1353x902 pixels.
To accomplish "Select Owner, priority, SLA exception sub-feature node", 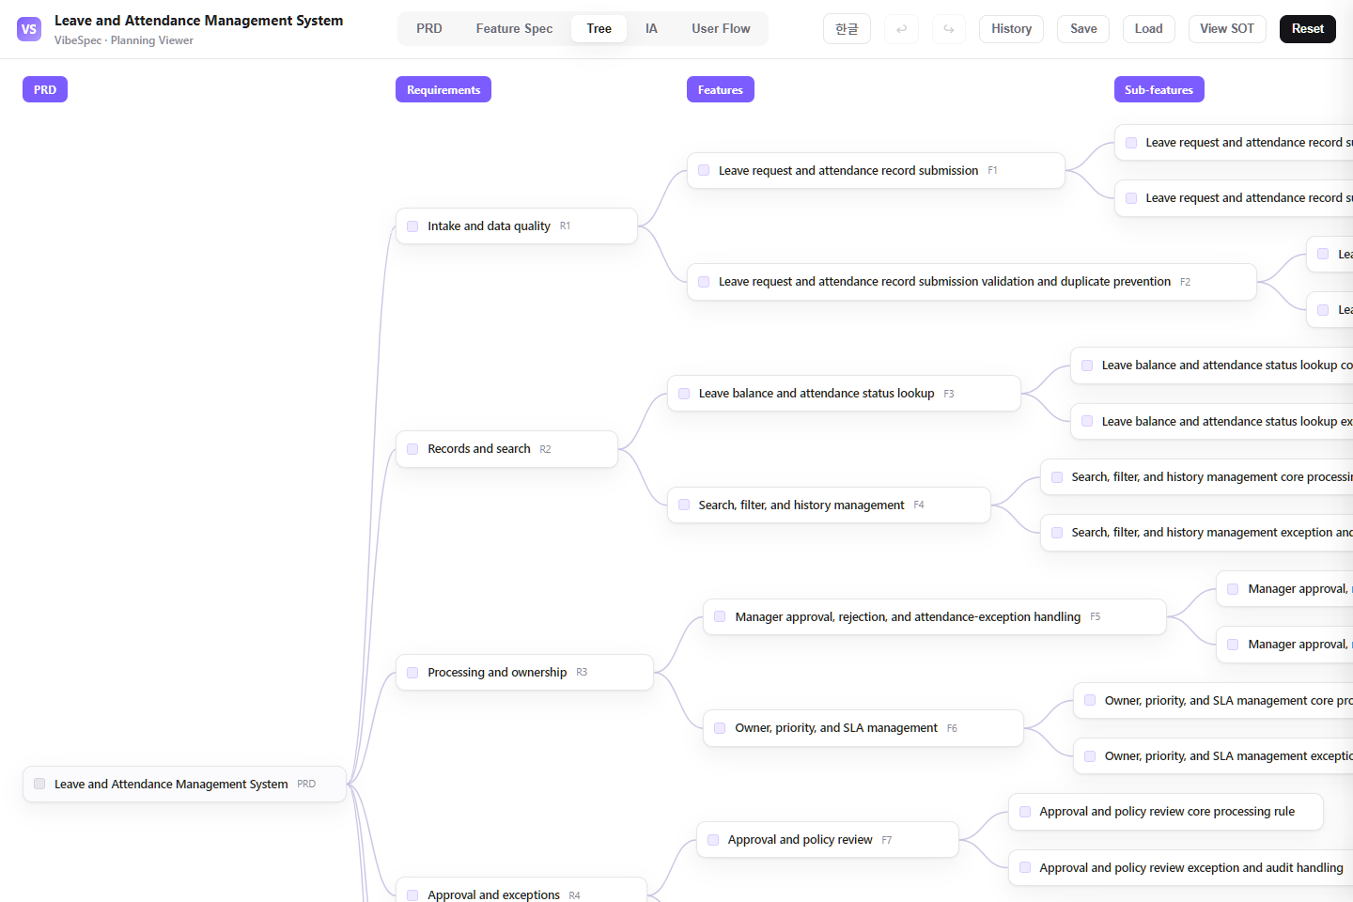I will pyautogui.click(x=1213, y=755).
